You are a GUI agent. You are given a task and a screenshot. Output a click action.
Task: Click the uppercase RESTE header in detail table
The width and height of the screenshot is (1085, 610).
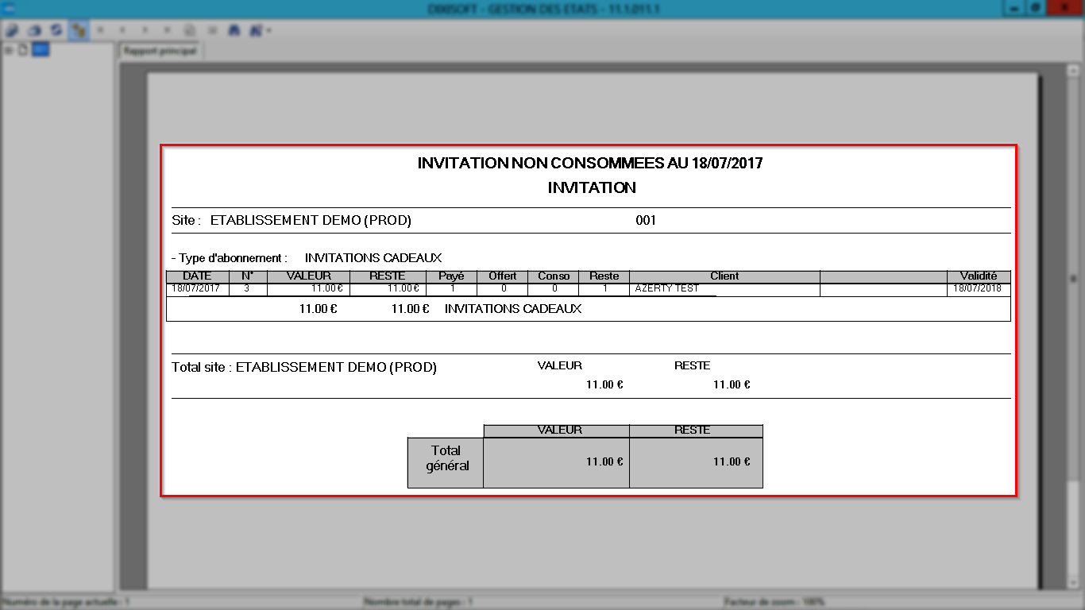388,276
